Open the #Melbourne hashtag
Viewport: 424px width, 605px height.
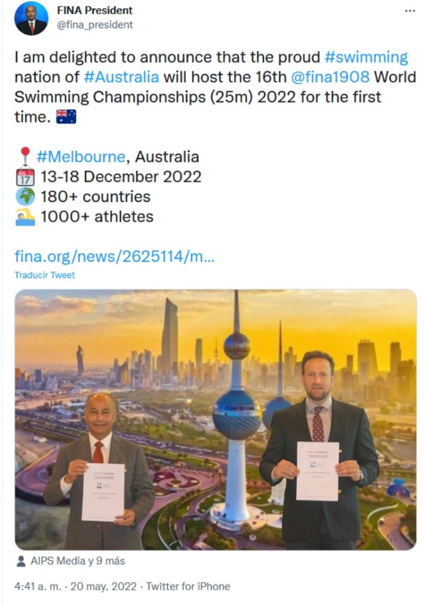82,156
